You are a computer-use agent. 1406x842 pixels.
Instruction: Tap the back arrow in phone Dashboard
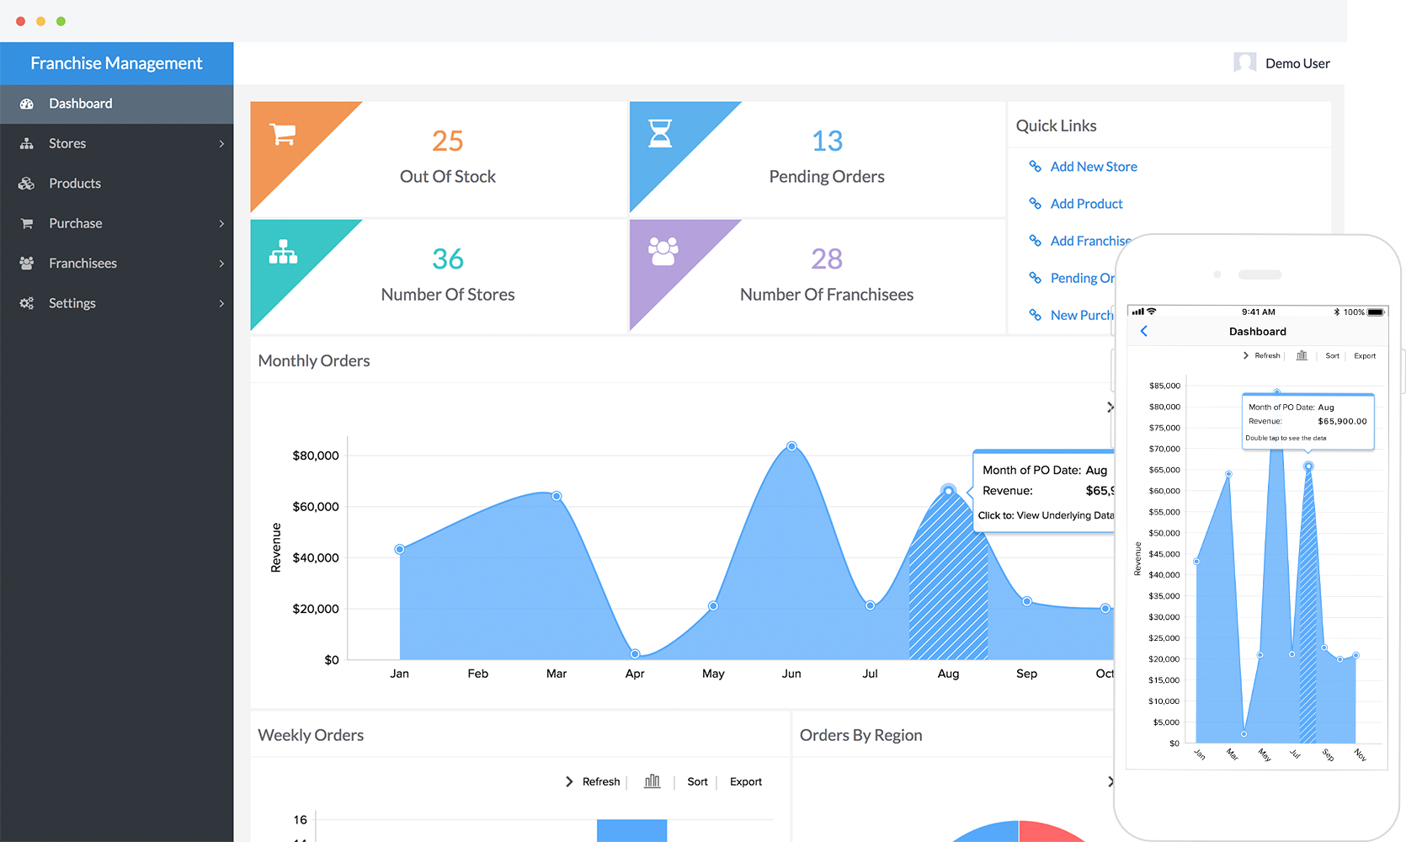(x=1143, y=331)
